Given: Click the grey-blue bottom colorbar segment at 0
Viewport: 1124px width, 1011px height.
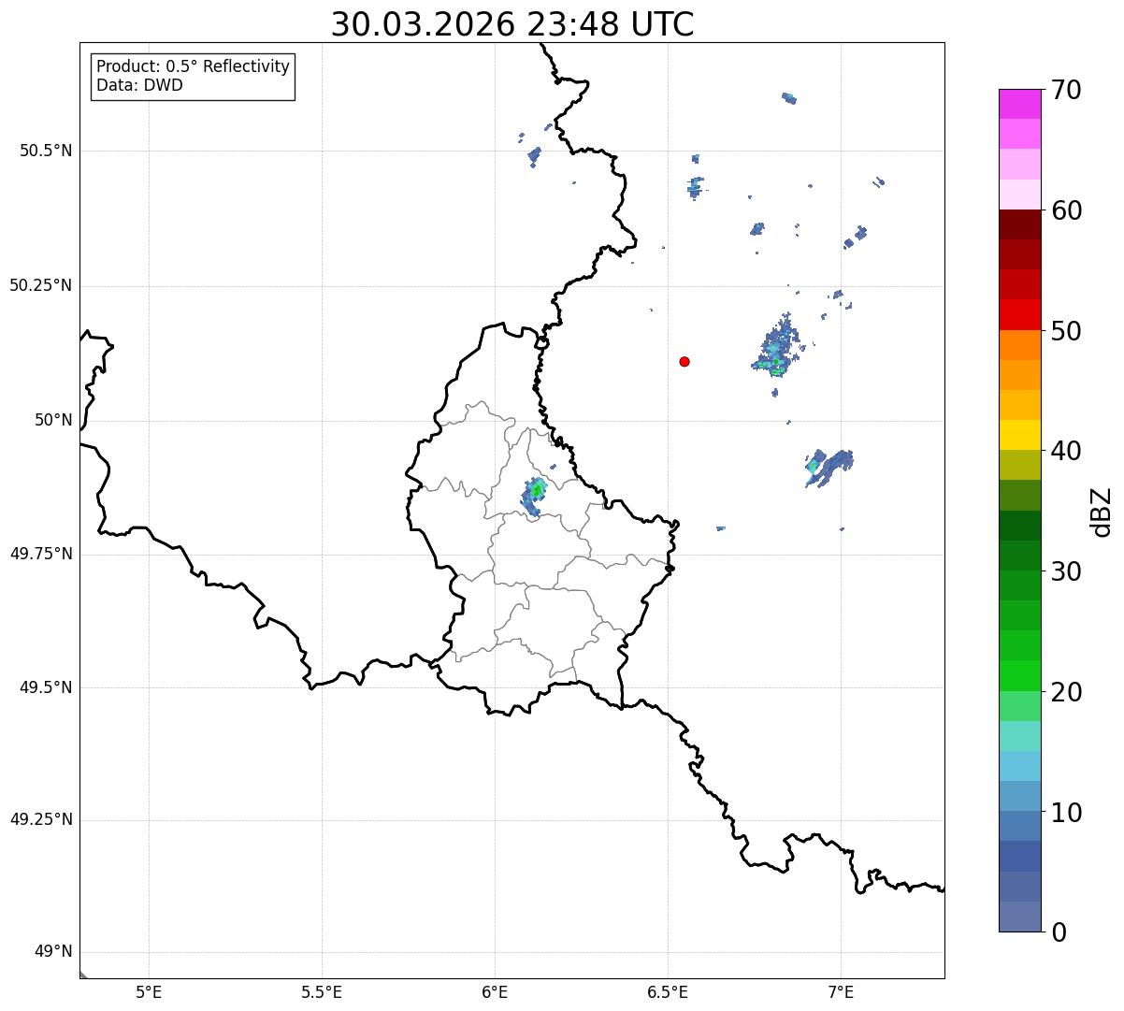Looking at the screenshot, I should click(x=1020, y=917).
